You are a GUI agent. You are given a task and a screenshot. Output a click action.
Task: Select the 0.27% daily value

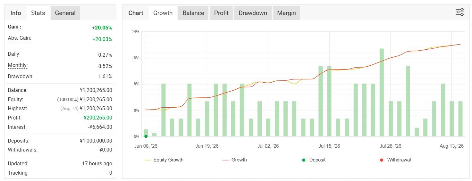[105, 55]
